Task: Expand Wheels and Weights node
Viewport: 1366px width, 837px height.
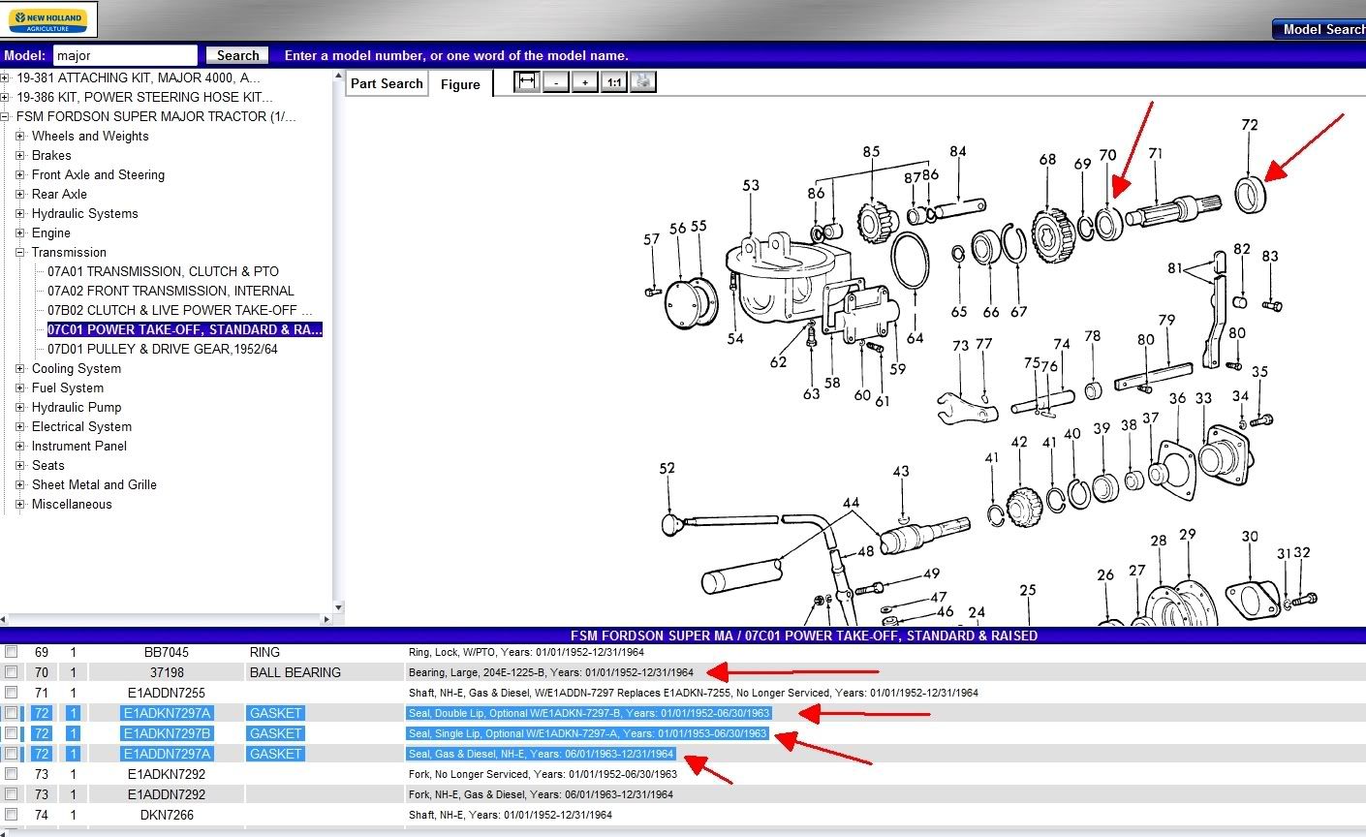Action: click(x=20, y=136)
